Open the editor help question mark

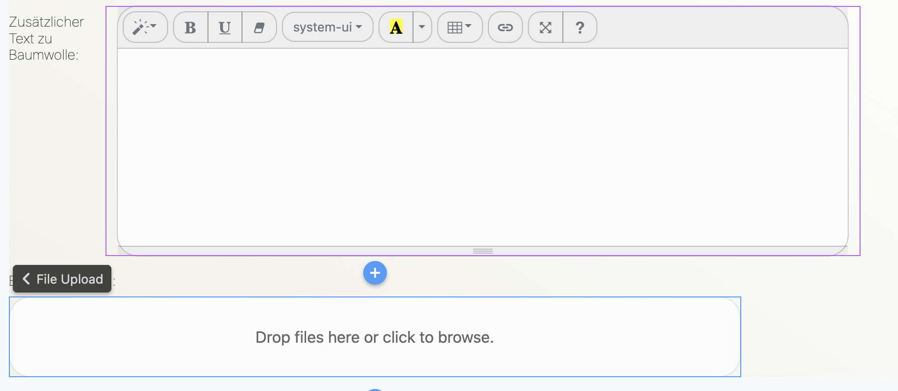[580, 27]
